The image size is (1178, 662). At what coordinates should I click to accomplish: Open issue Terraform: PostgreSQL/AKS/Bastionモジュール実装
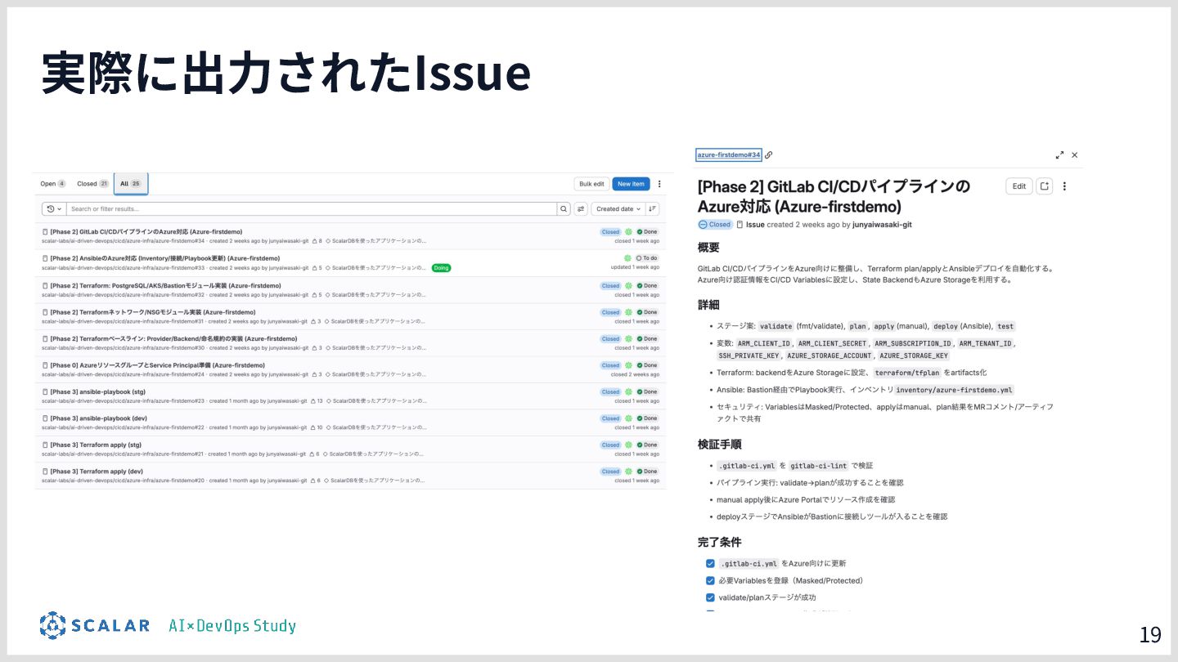pyautogui.click(x=165, y=285)
